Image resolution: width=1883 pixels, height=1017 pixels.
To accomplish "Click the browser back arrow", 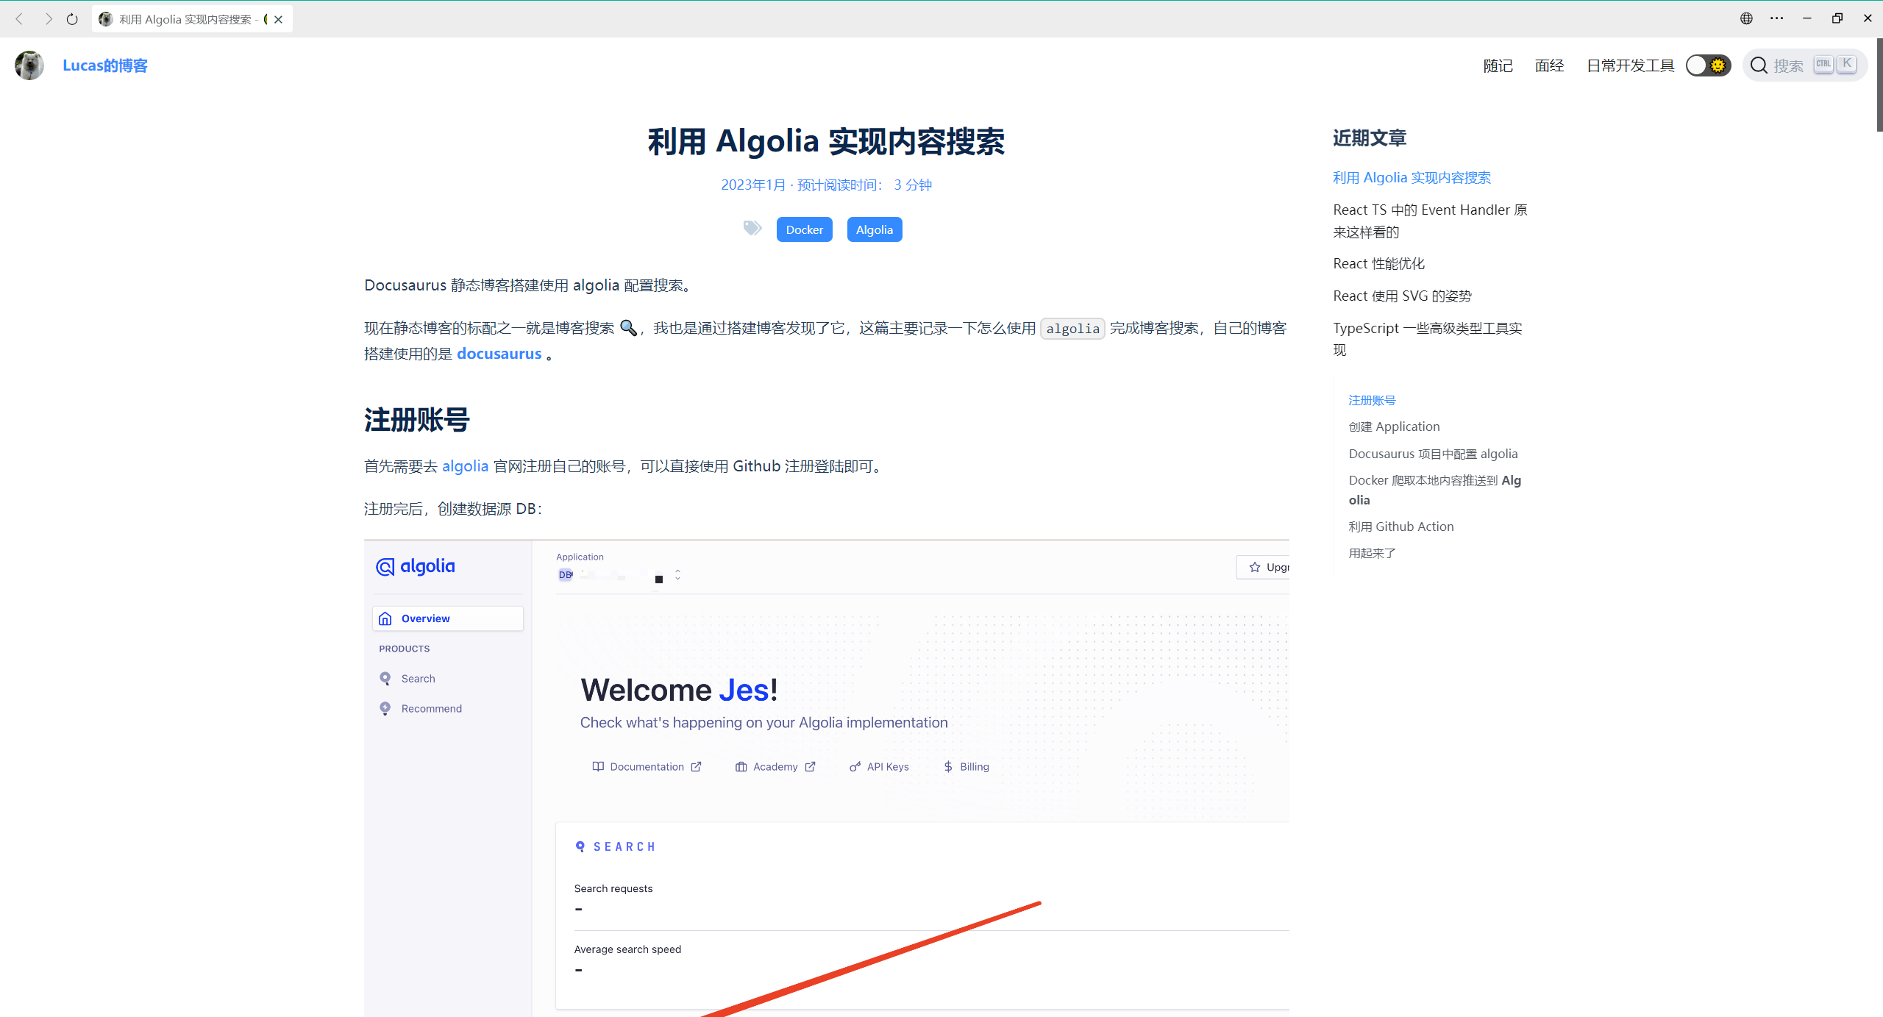I will point(20,19).
